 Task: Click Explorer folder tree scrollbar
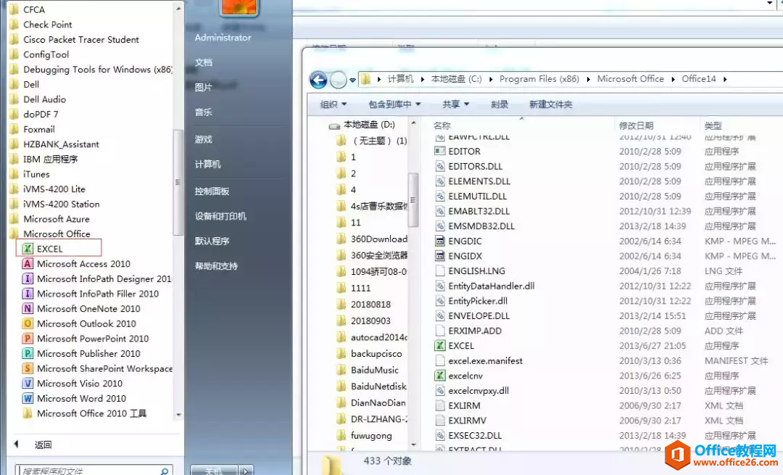click(x=413, y=202)
